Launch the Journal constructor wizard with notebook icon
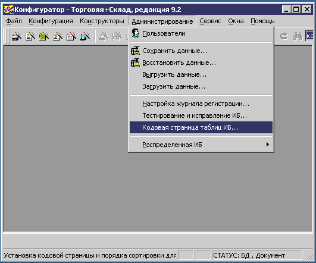This screenshot has width=316, height=263. [44, 36]
